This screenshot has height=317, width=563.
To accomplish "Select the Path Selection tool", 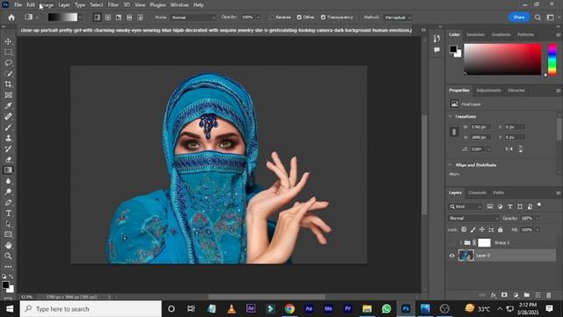I will pos(8,224).
